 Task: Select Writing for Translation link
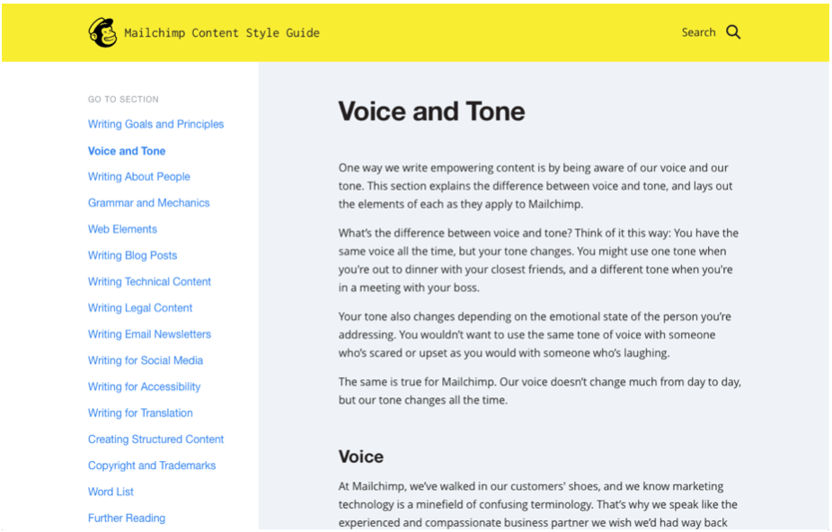tap(140, 413)
